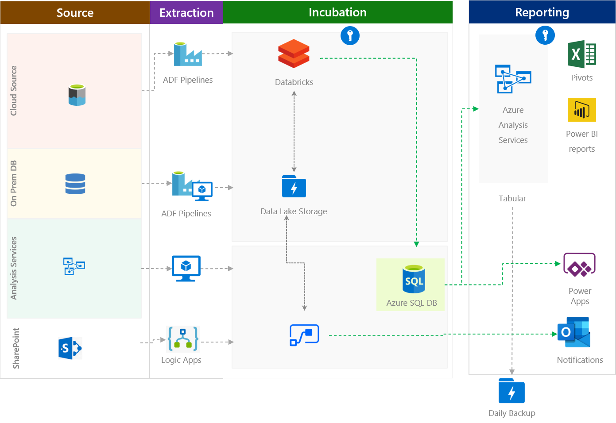Click the Excel Pivots icon
Screen dimensions: 616x423
click(582, 54)
